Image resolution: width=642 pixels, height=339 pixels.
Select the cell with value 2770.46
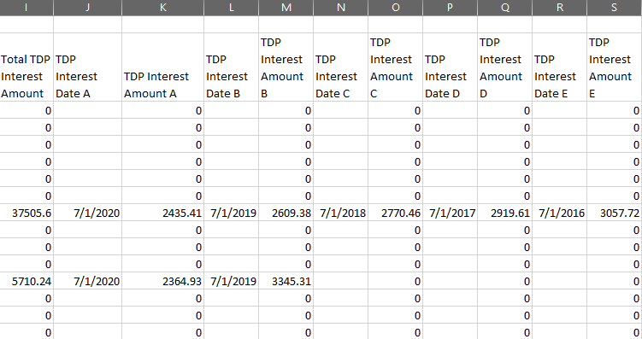(x=396, y=213)
